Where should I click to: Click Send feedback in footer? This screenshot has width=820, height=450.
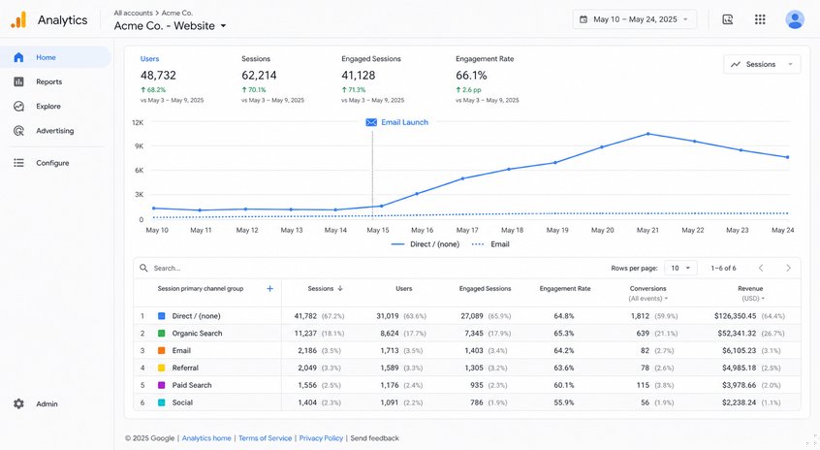[374, 438]
